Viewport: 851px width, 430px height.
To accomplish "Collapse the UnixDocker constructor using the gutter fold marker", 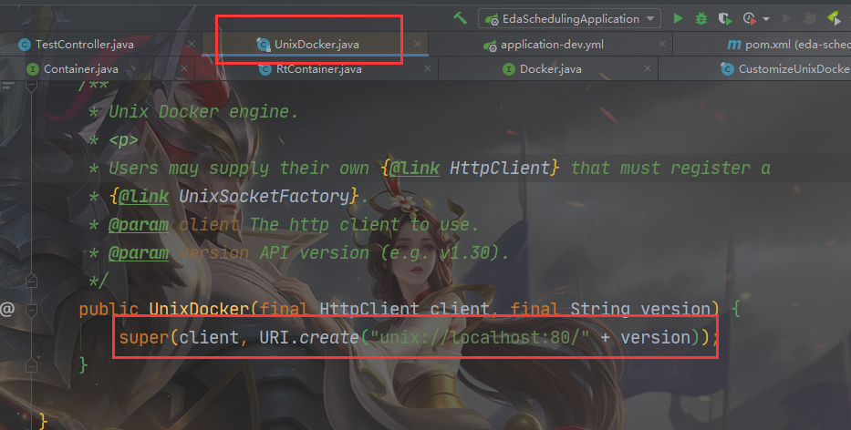I will 32,310.
